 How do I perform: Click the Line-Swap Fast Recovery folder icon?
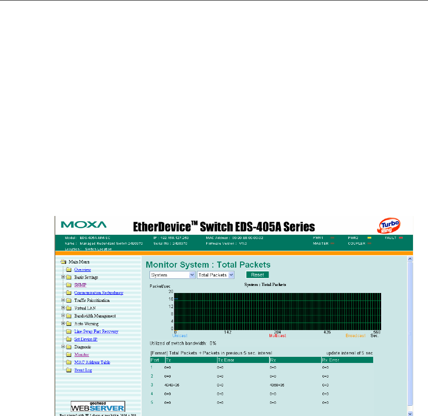[x=69, y=331]
